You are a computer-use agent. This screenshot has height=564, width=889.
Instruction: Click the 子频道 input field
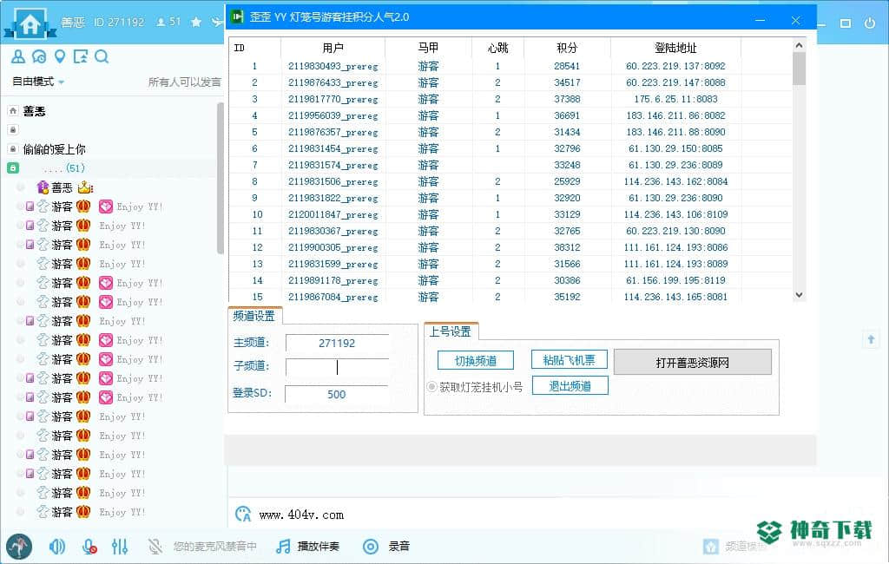click(x=337, y=367)
